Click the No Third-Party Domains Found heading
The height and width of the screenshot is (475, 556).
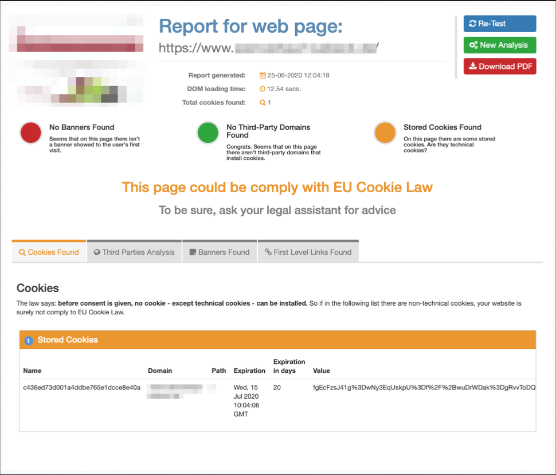(268, 131)
